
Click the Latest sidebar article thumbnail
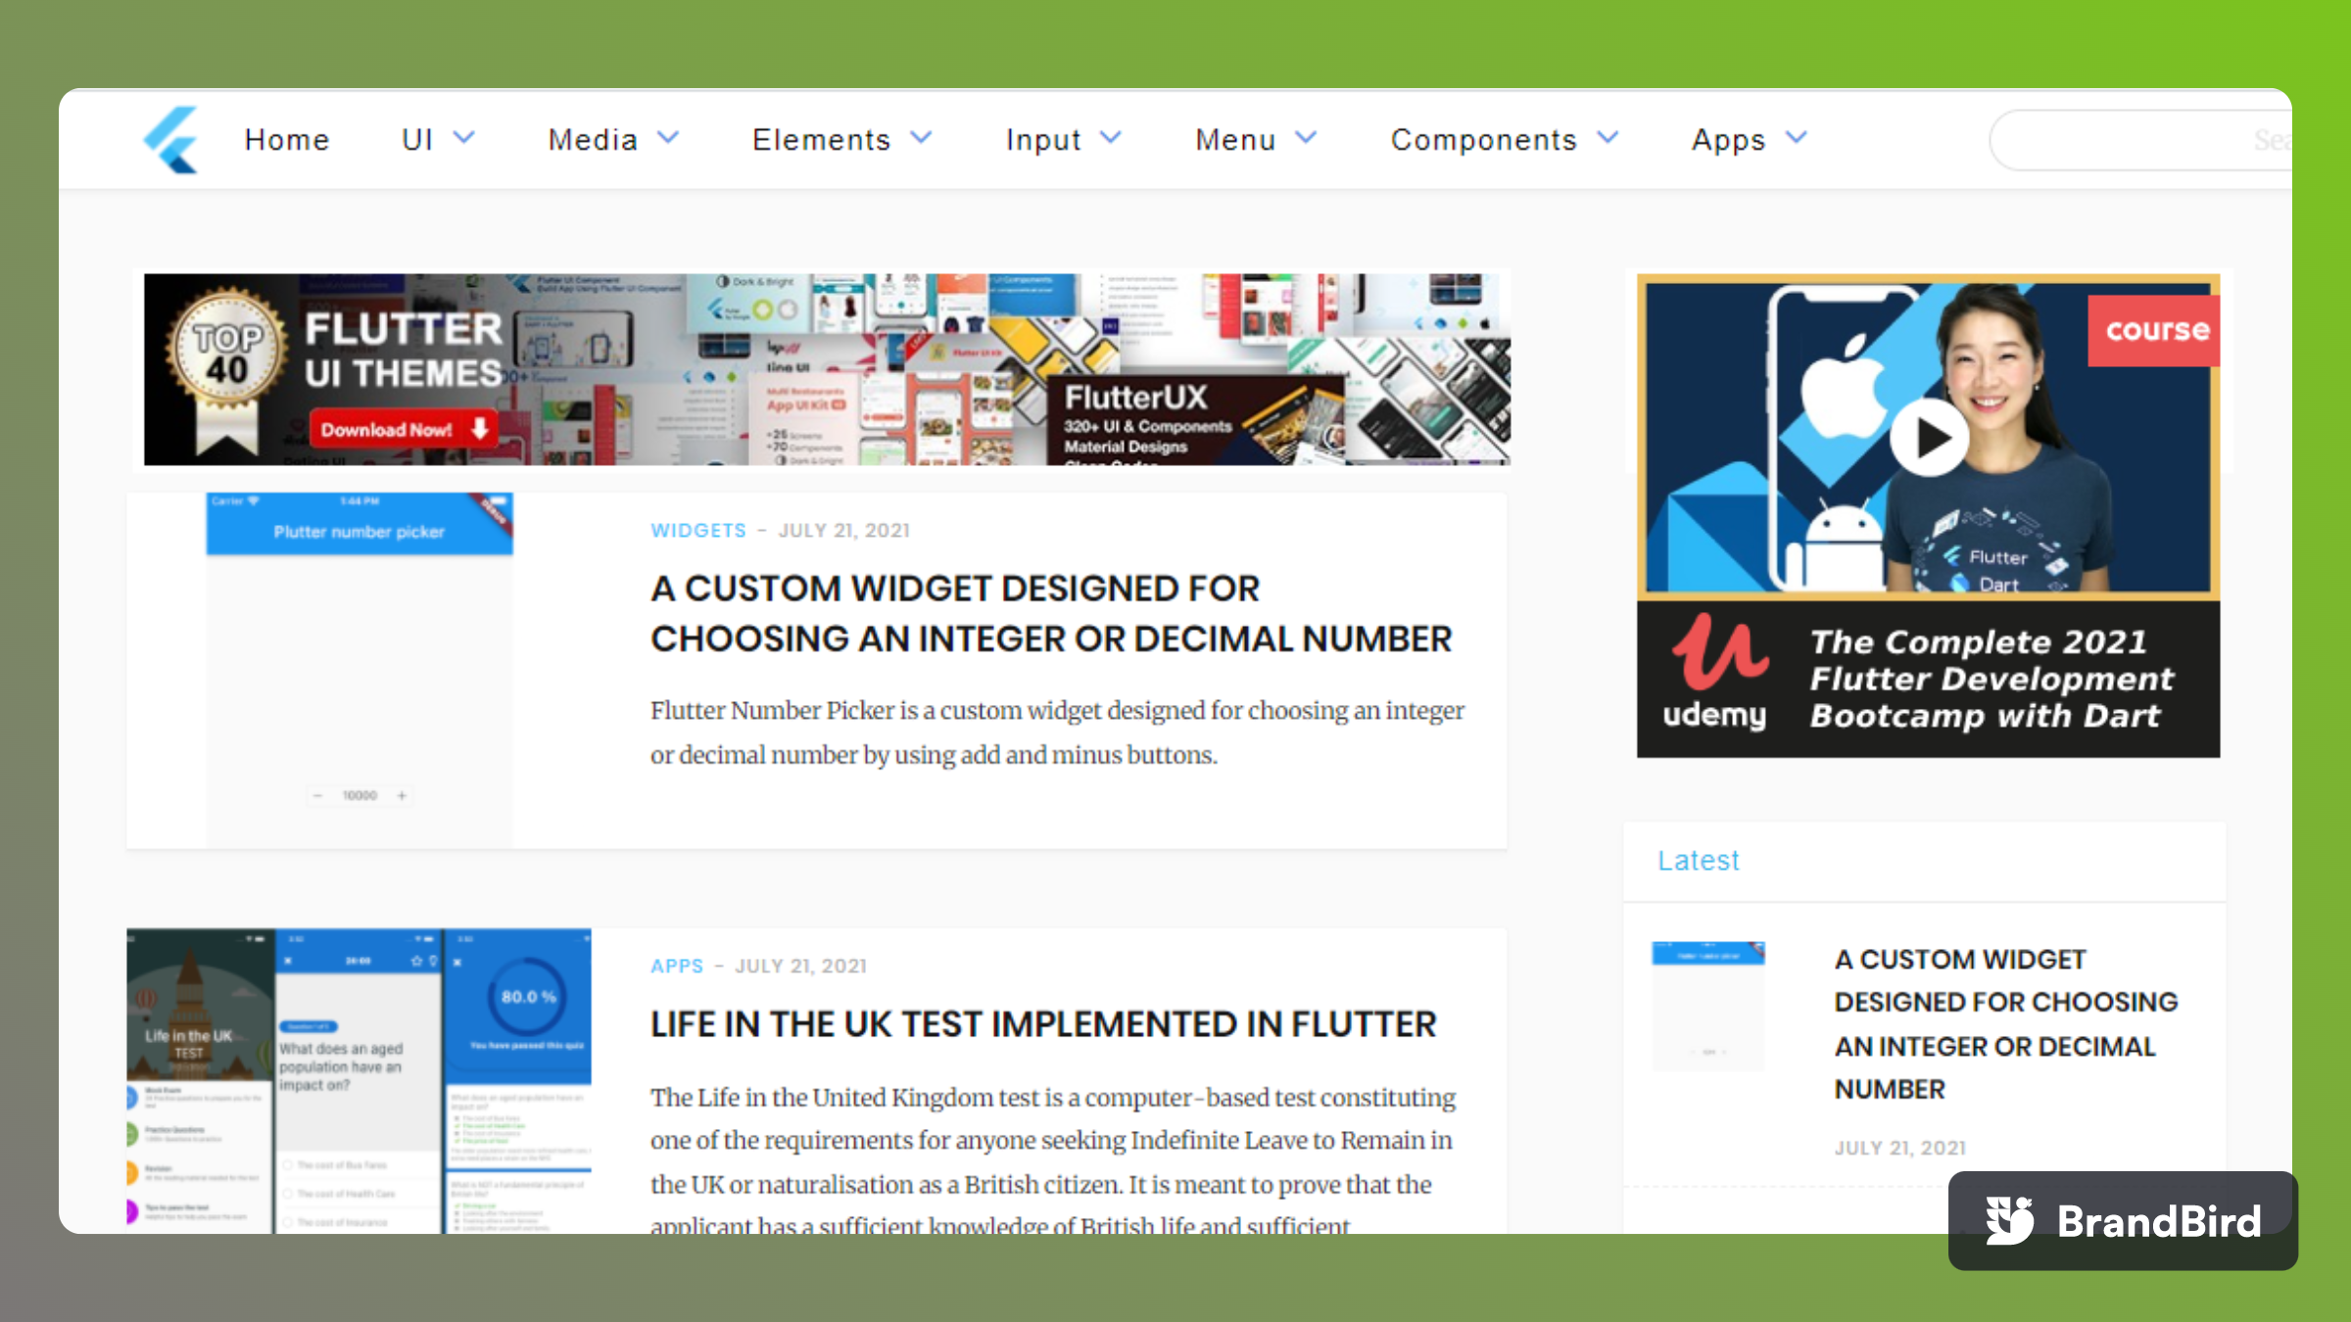click(x=1708, y=1006)
